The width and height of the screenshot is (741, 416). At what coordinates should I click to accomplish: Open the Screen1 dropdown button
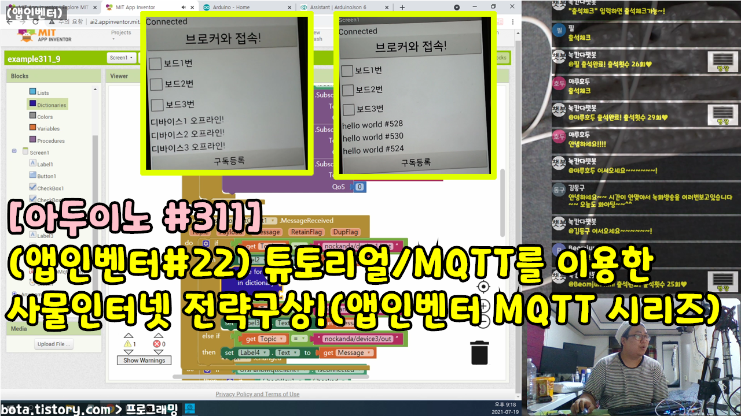(x=122, y=58)
